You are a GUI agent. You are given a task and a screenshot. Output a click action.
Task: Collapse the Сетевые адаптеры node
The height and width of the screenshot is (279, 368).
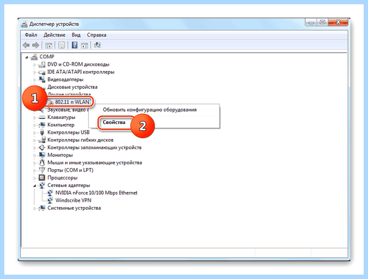coord(34,186)
